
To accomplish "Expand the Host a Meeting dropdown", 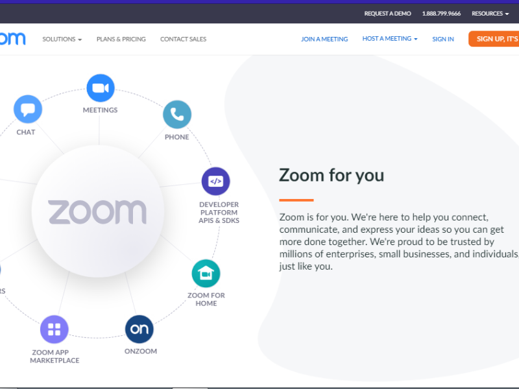I will pyautogui.click(x=390, y=39).
